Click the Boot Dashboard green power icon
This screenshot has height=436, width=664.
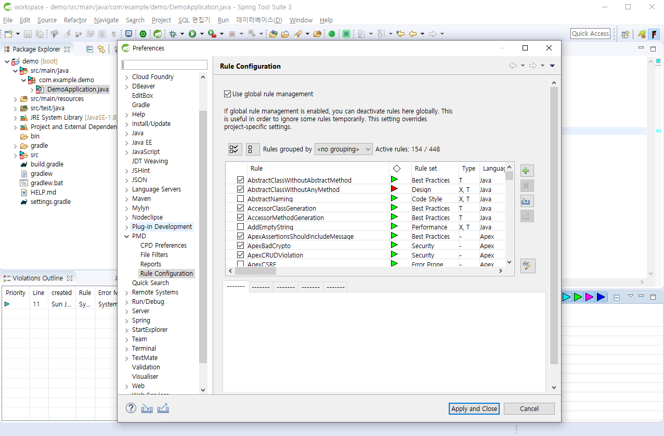(x=143, y=34)
